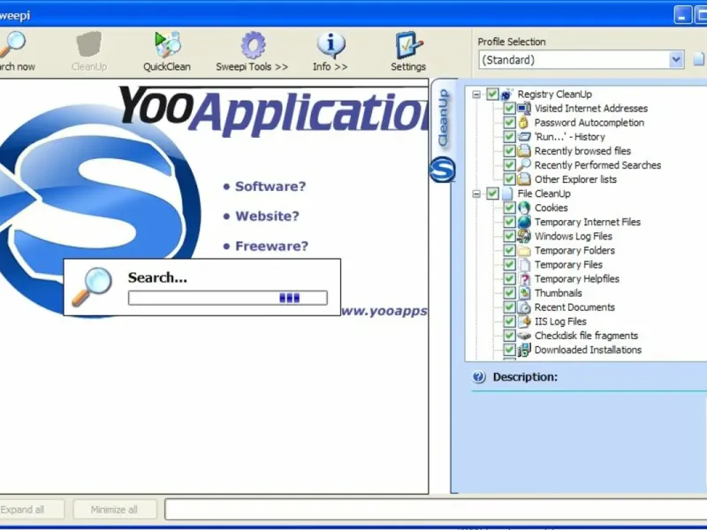Click the Cookies item icon
Image resolution: width=707 pixels, height=530 pixels.
[524, 208]
